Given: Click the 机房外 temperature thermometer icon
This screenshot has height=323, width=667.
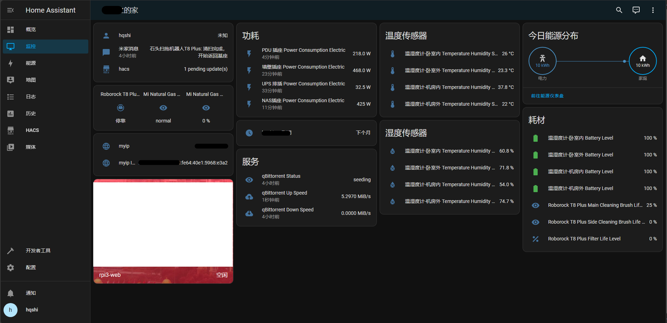Looking at the screenshot, I should click(393, 104).
